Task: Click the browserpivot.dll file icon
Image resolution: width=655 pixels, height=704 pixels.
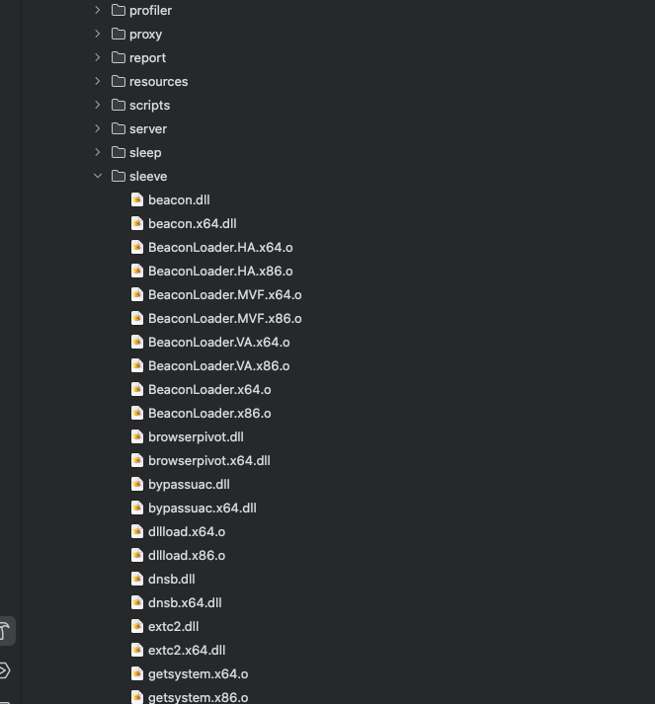Action: (x=137, y=436)
